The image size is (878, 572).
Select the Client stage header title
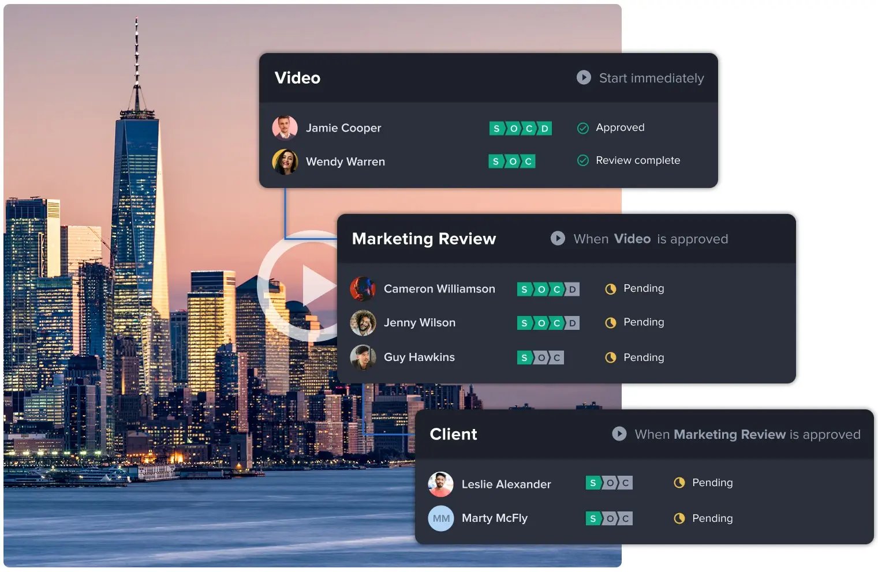click(x=453, y=434)
